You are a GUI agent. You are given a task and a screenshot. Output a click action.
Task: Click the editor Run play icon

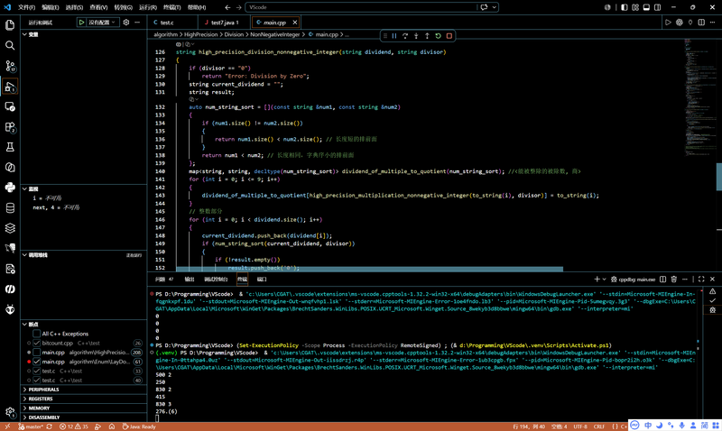click(668, 22)
